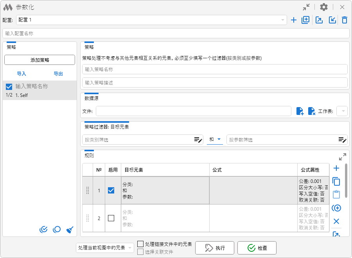Screen dimensions: 352x258
Task: Click the duplicate configuration icon
Action: coord(305,20)
